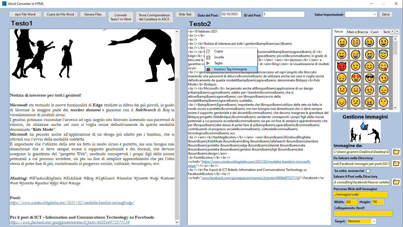Focus the ID del Post field
The width and height of the screenshot is (403, 227).
click(284, 14)
